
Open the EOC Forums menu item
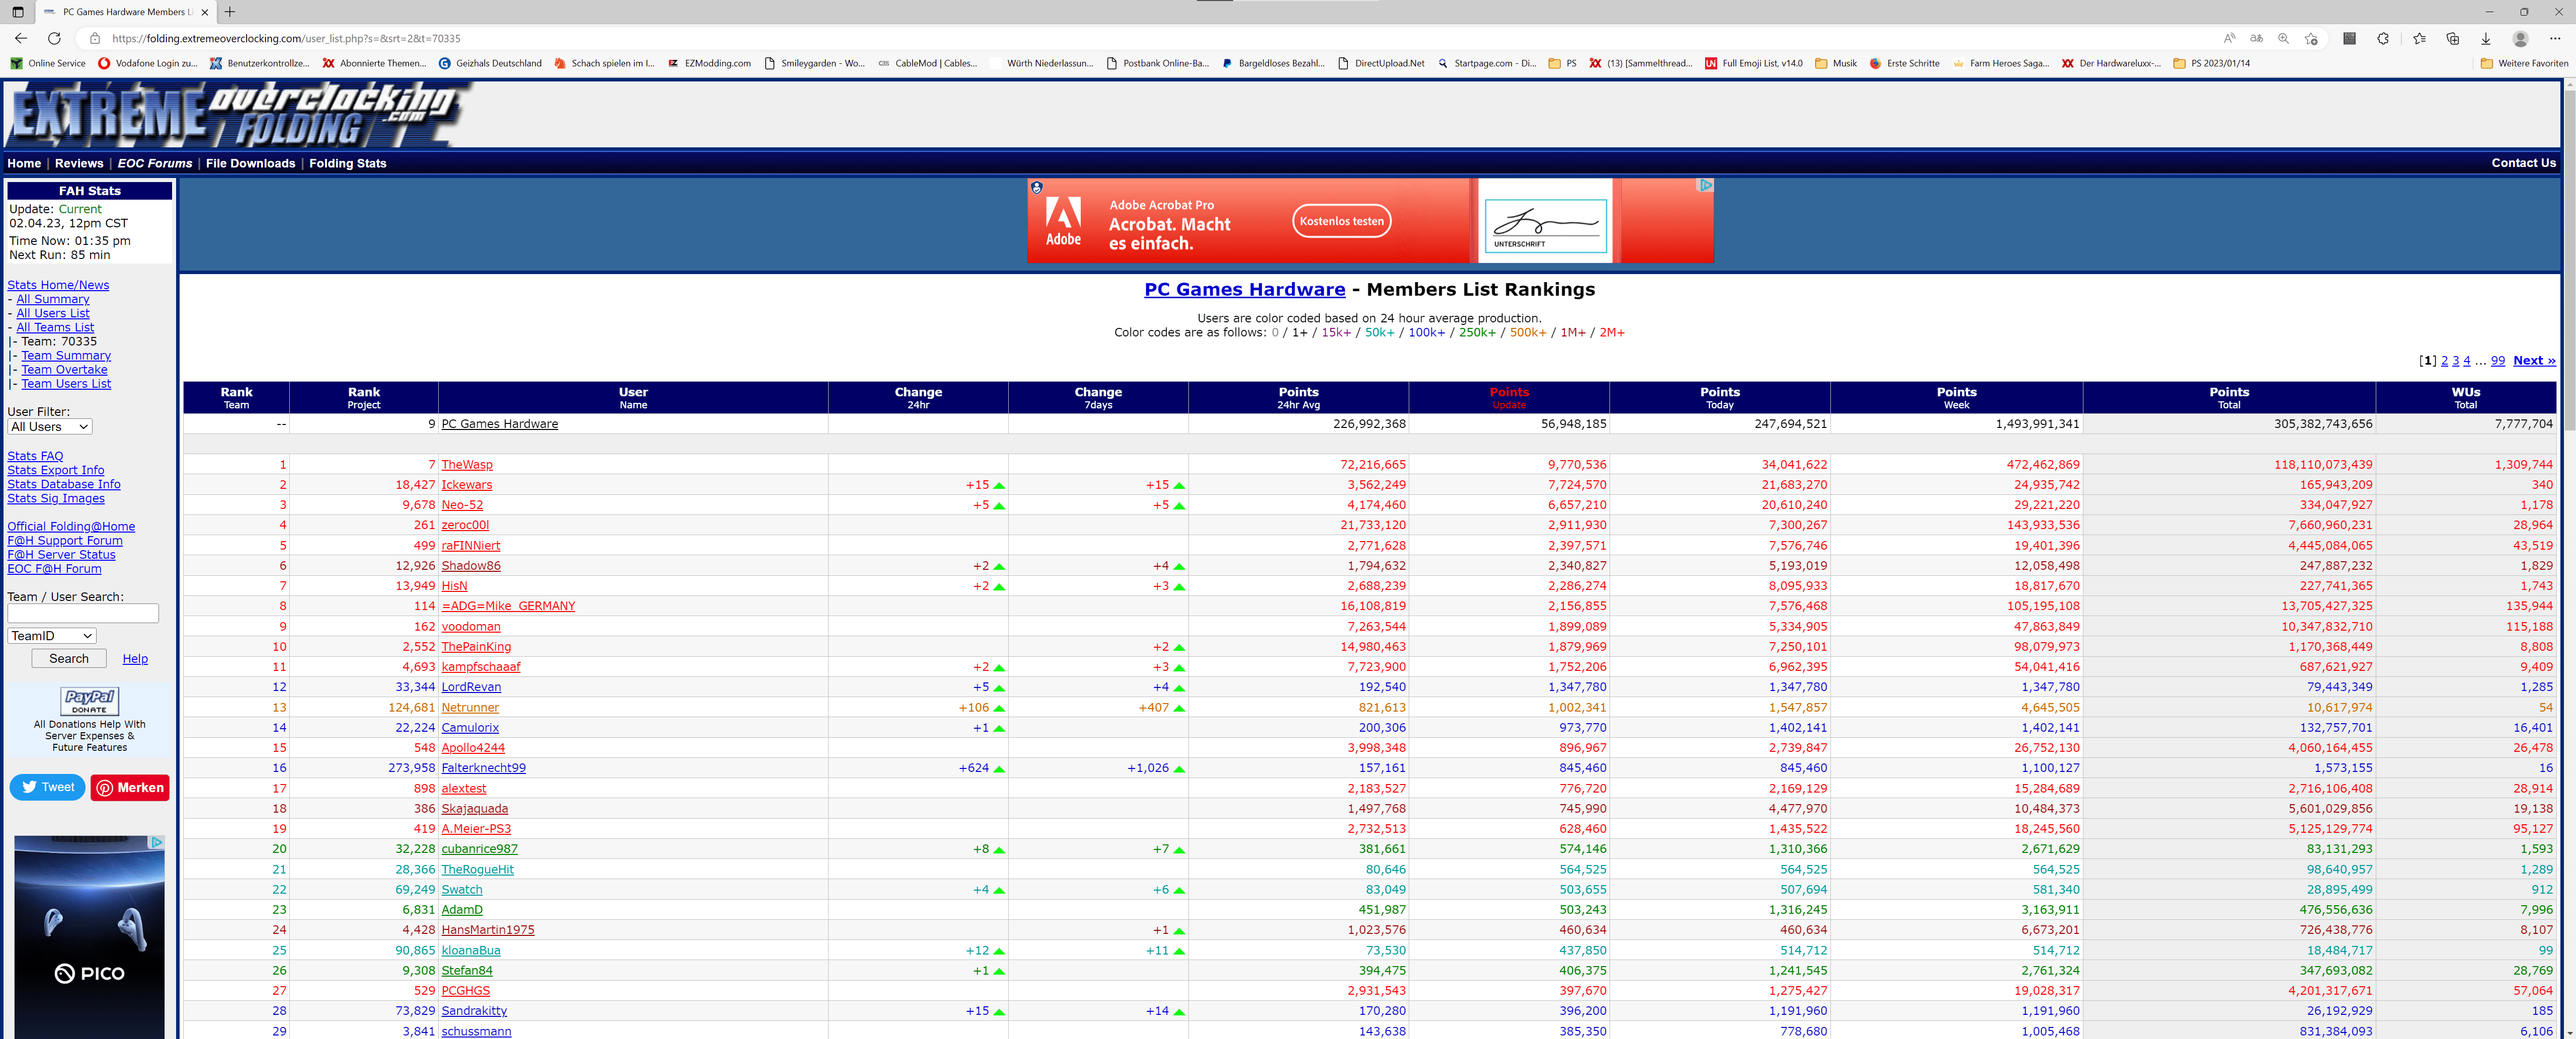coord(154,163)
